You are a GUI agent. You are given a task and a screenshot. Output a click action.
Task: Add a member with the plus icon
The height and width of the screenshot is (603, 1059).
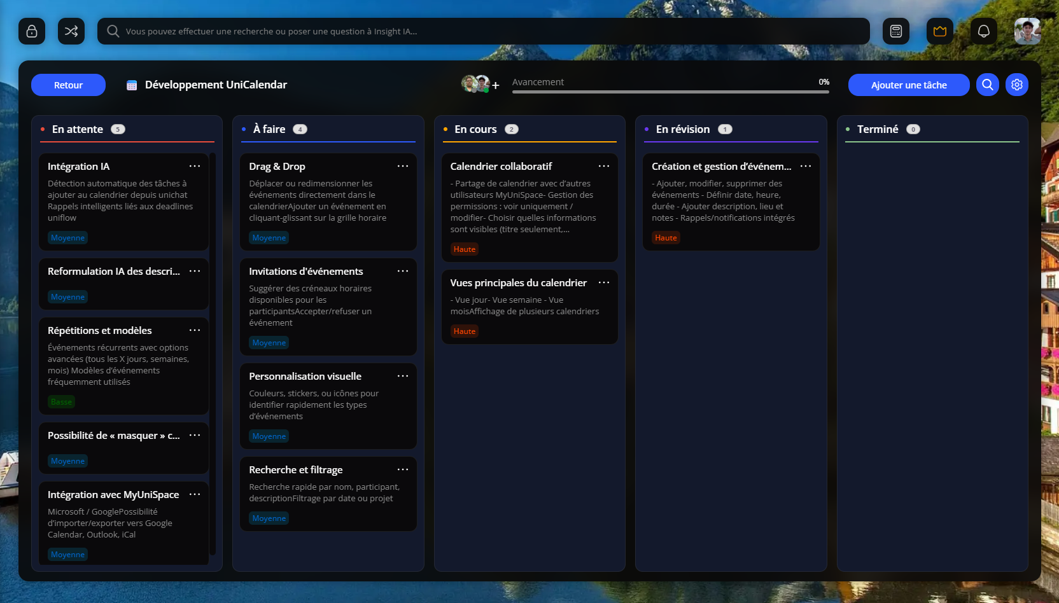(x=496, y=85)
